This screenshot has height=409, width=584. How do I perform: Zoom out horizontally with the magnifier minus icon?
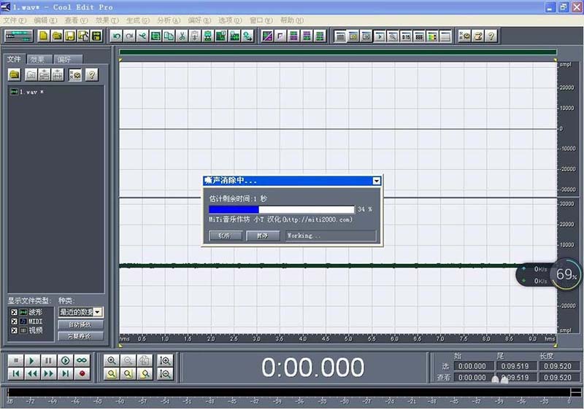[x=128, y=360]
